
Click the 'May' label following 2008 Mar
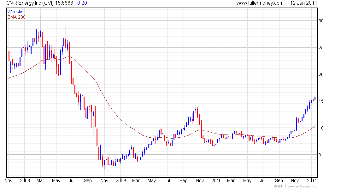[x=56, y=180]
